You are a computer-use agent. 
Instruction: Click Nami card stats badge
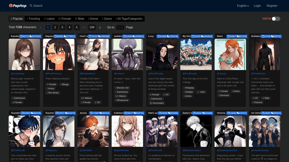[x=237, y=36]
